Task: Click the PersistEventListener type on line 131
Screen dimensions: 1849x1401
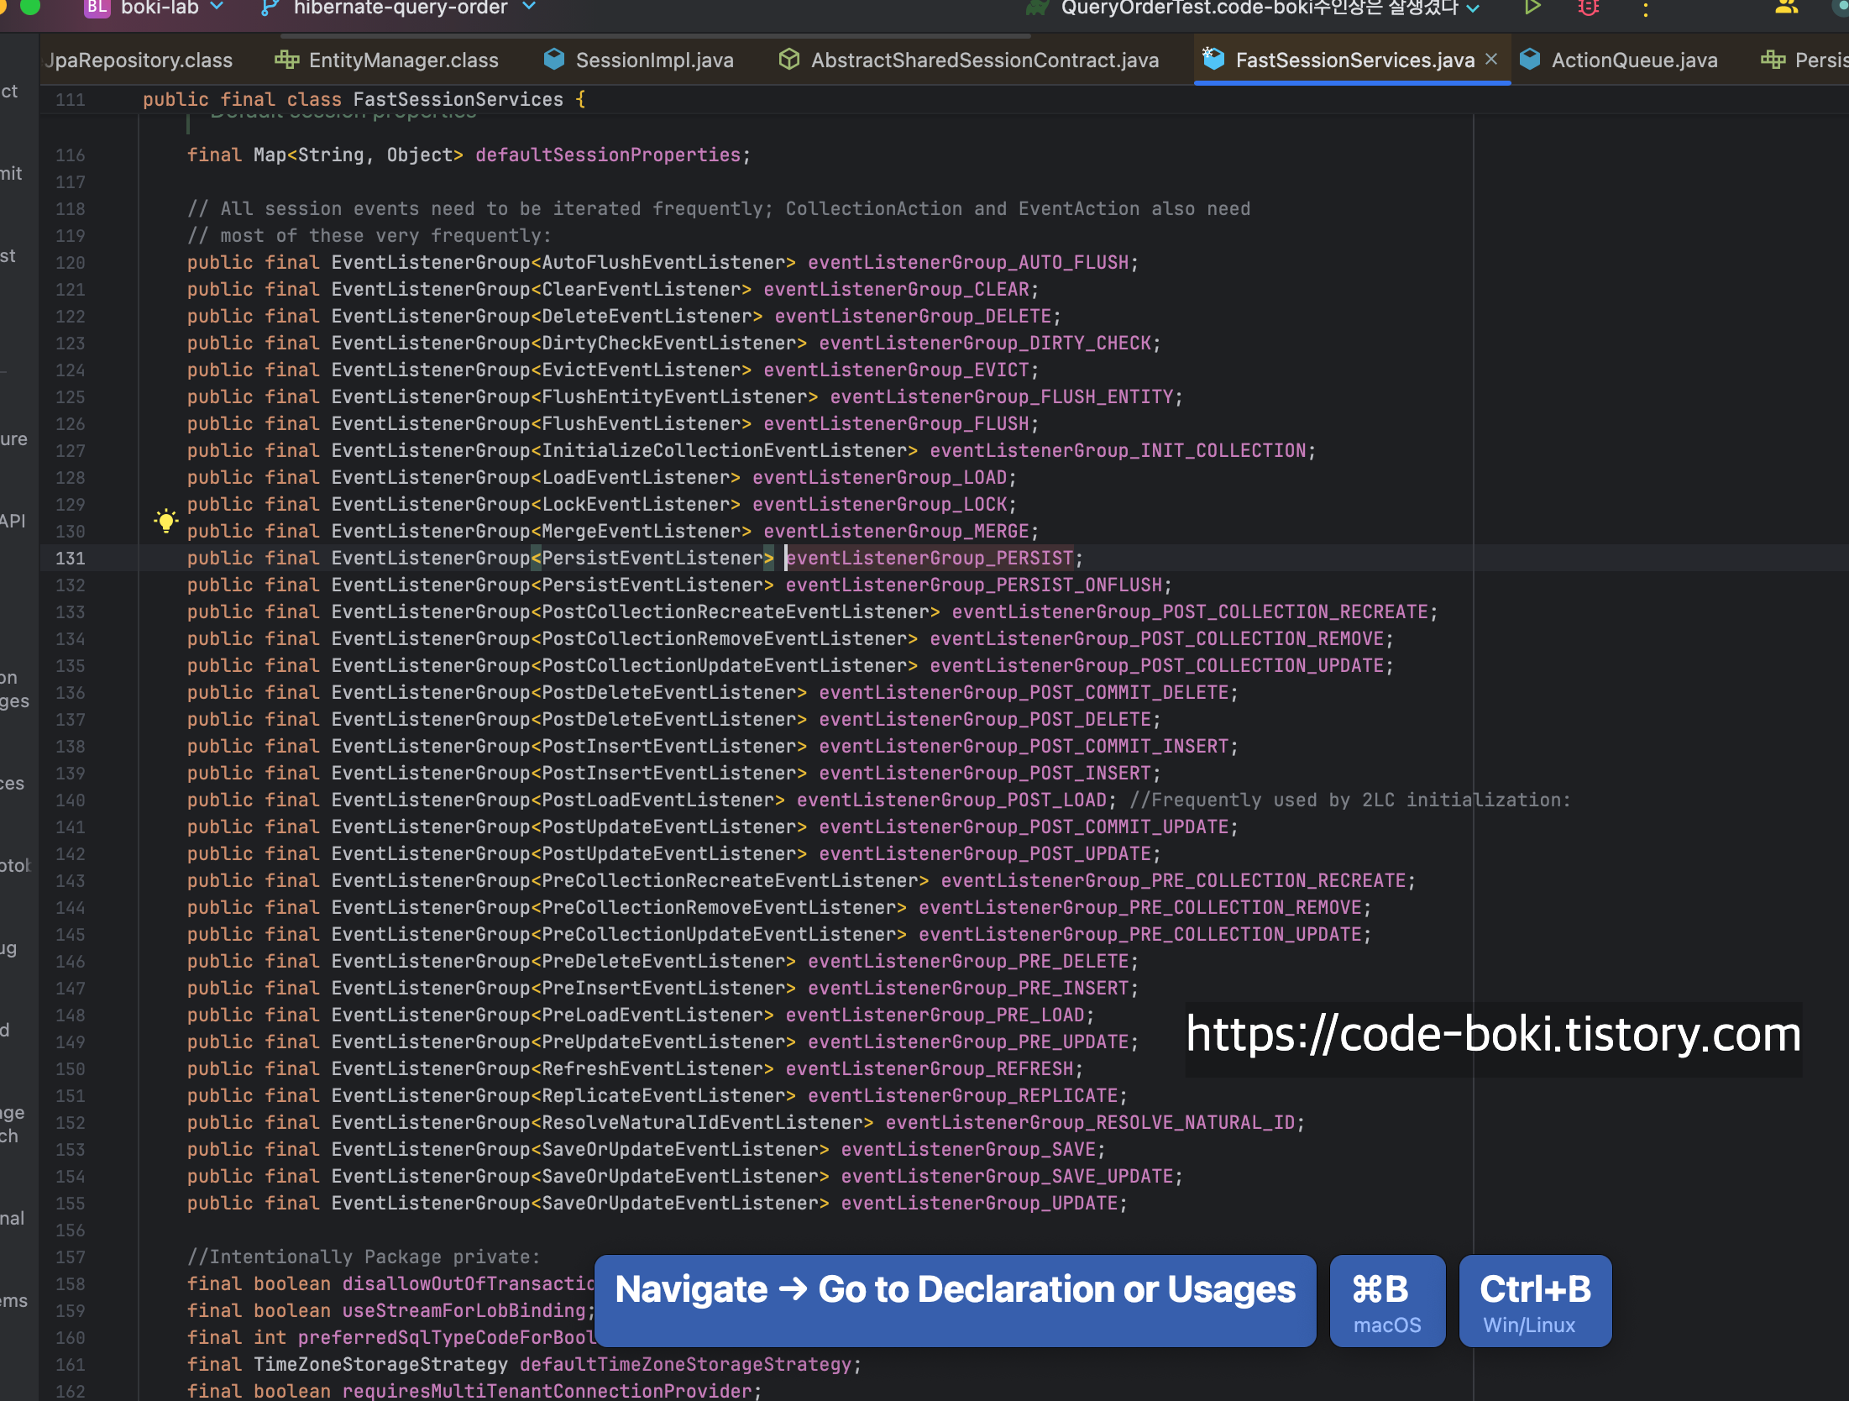Action: pos(652,558)
